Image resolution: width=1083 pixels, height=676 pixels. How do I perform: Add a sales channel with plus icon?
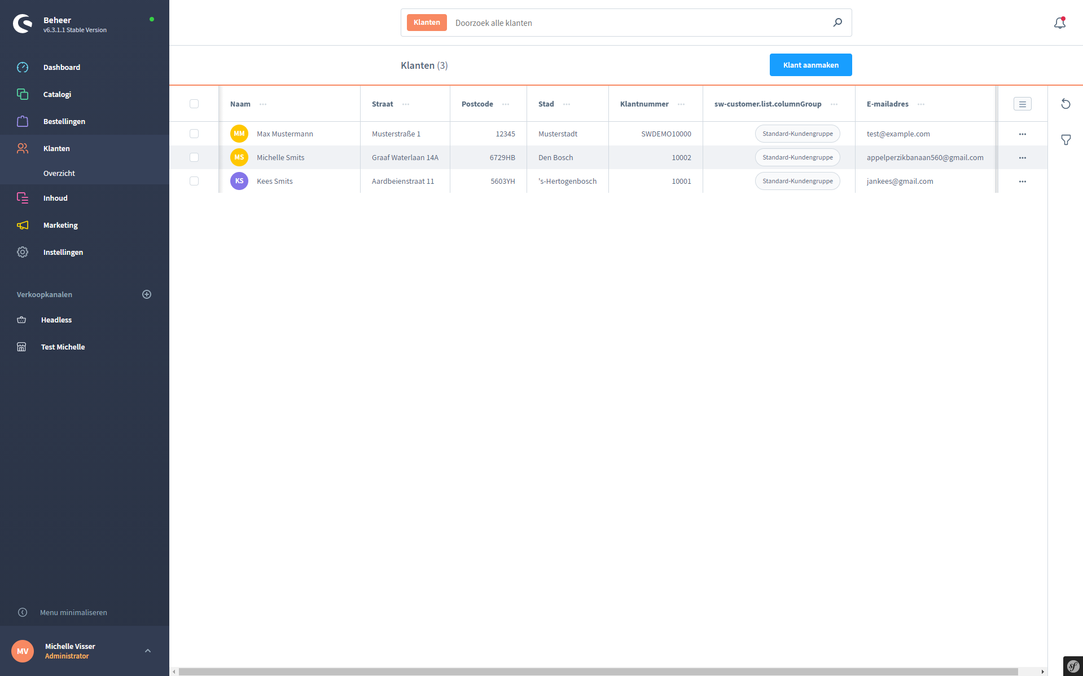click(x=147, y=294)
